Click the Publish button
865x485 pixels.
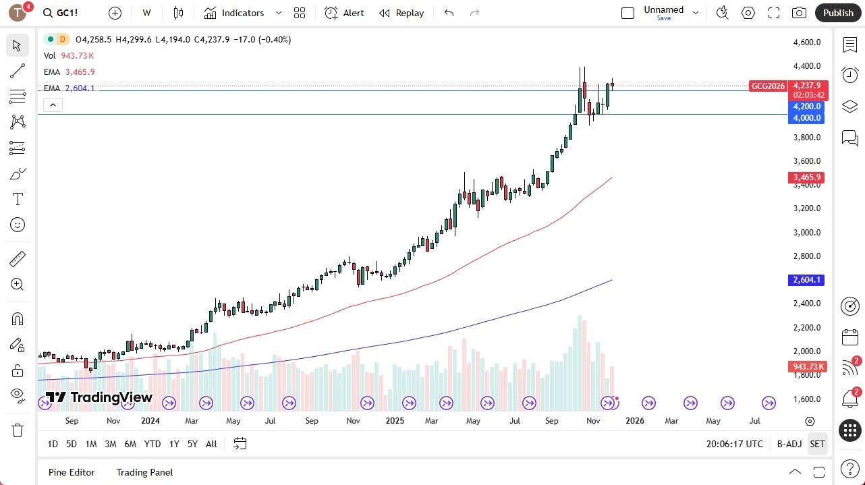coord(838,13)
